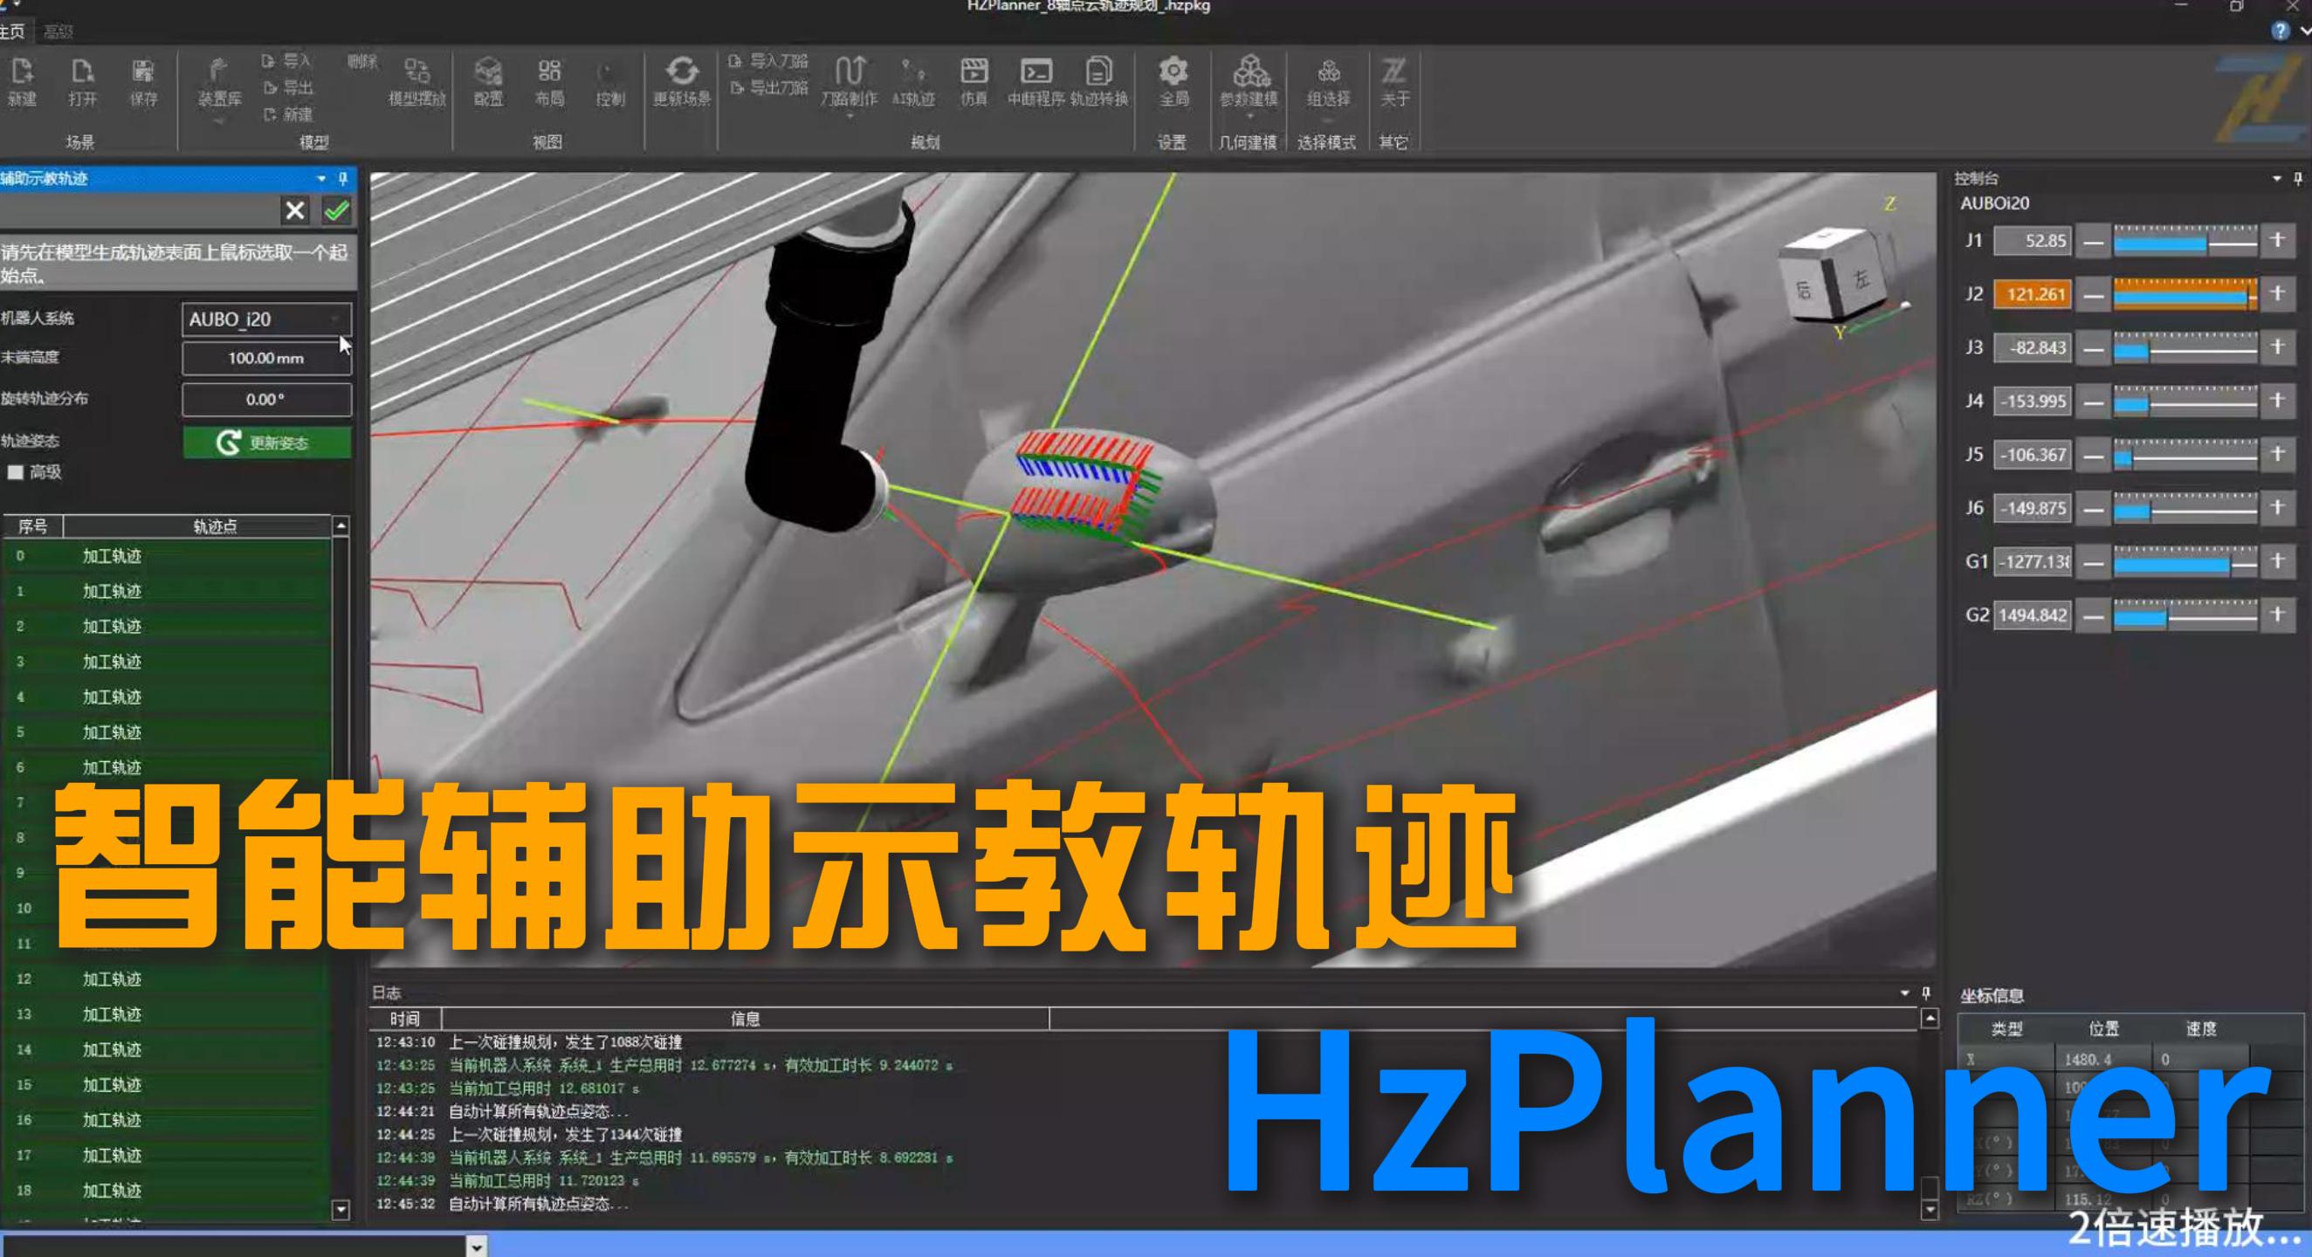
Task: Launch the 刀路制作 toolpath creation tool
Action: 850,86
